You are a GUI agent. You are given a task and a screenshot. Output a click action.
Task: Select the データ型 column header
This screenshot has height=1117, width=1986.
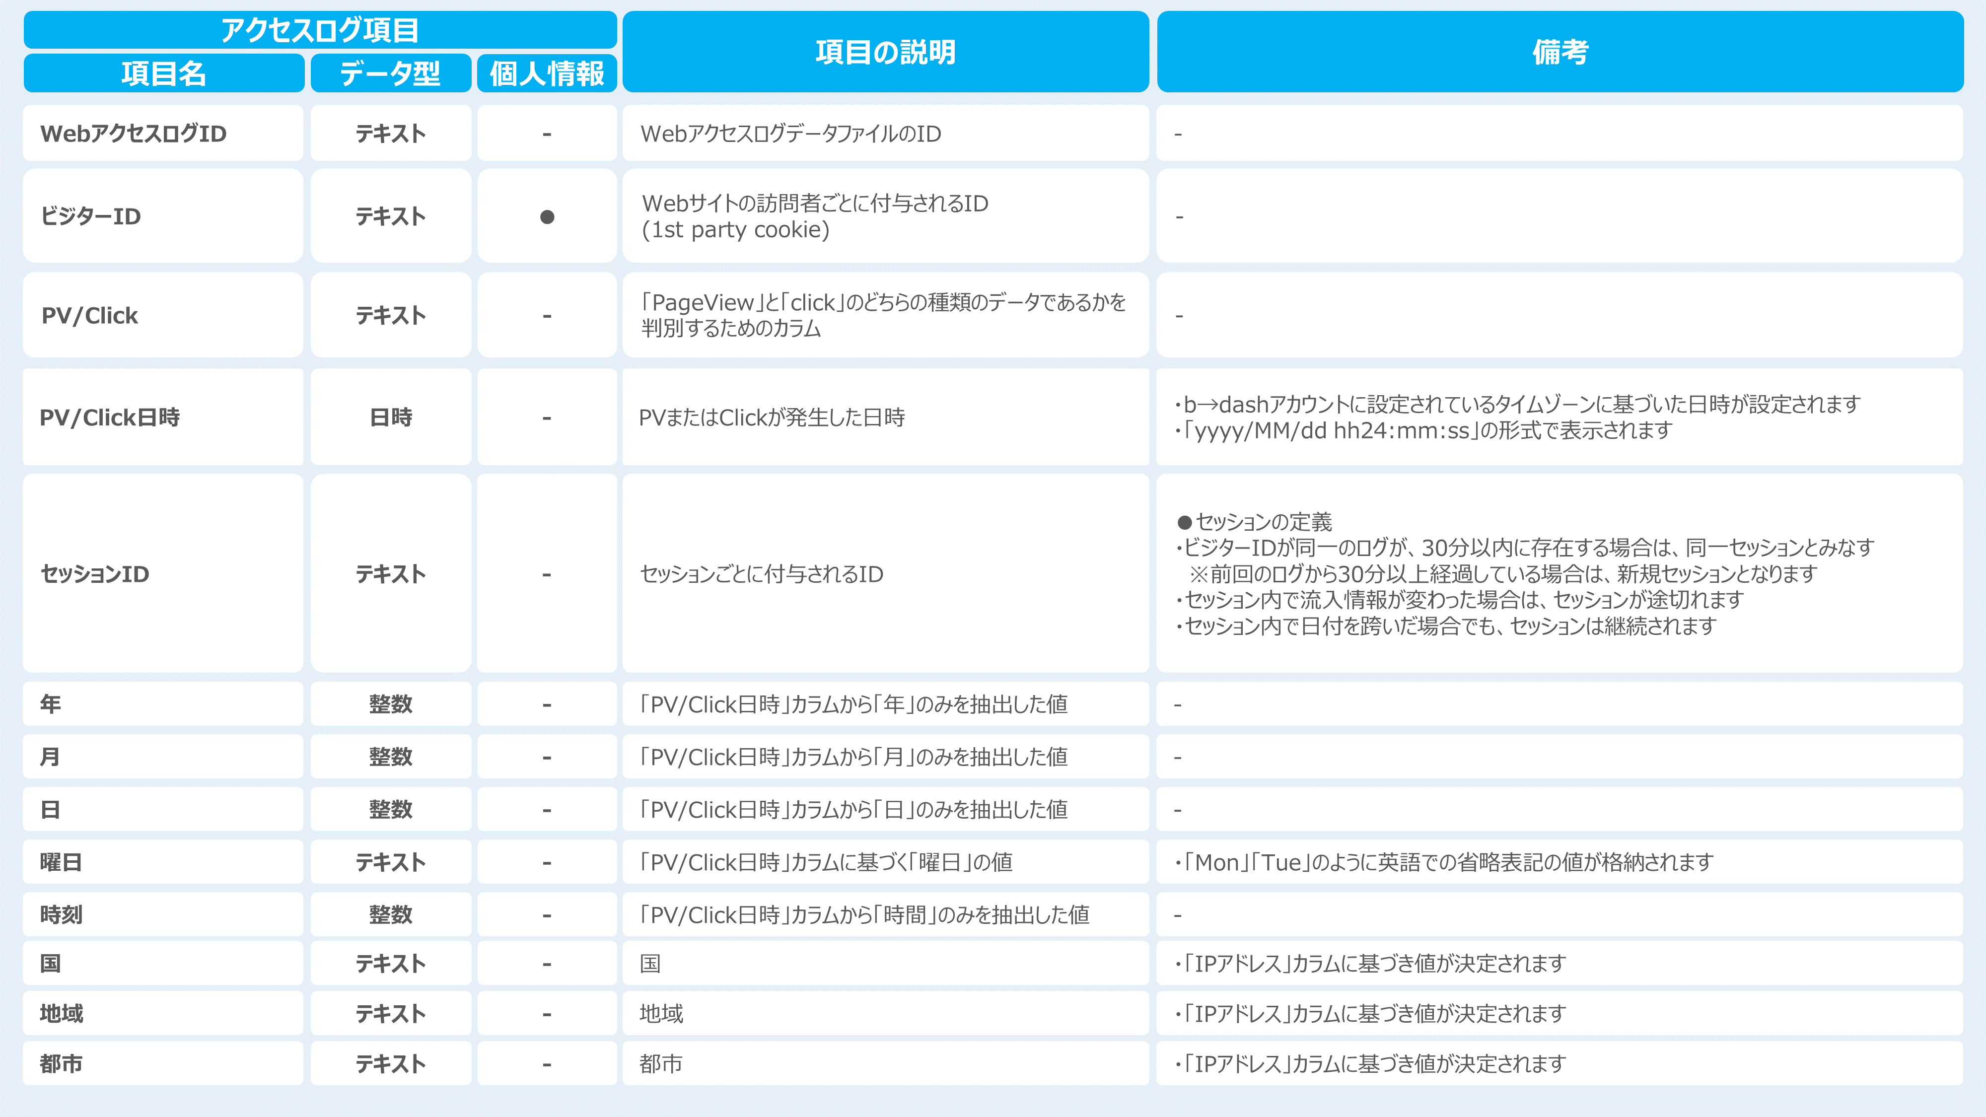click(390, 73)
